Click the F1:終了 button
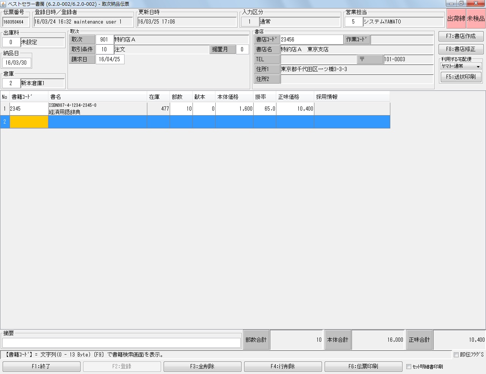486x374 pixels. pyautogui.click(x=41, y=366)
